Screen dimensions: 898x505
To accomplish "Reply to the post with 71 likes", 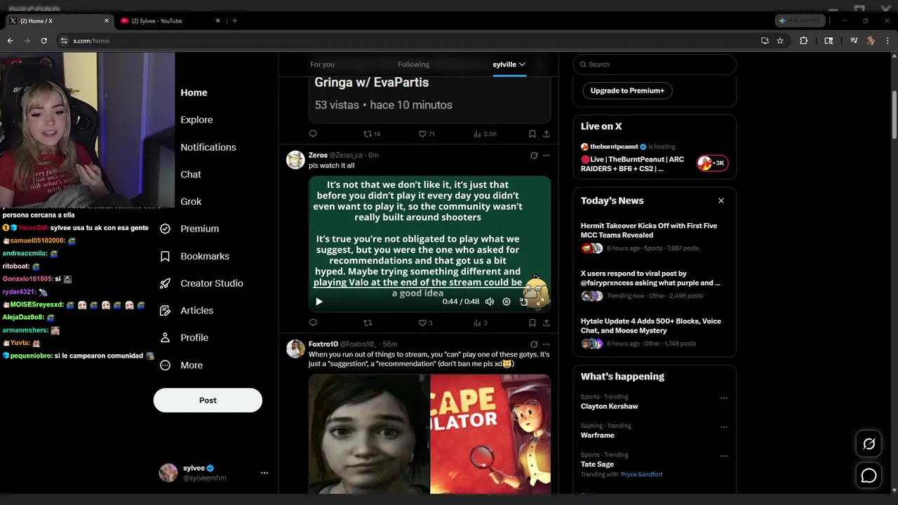I will (x=313, y=134).
